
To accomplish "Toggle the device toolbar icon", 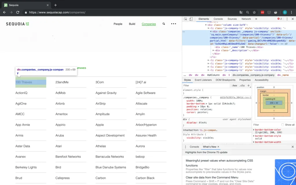I will tap(191, 19).
